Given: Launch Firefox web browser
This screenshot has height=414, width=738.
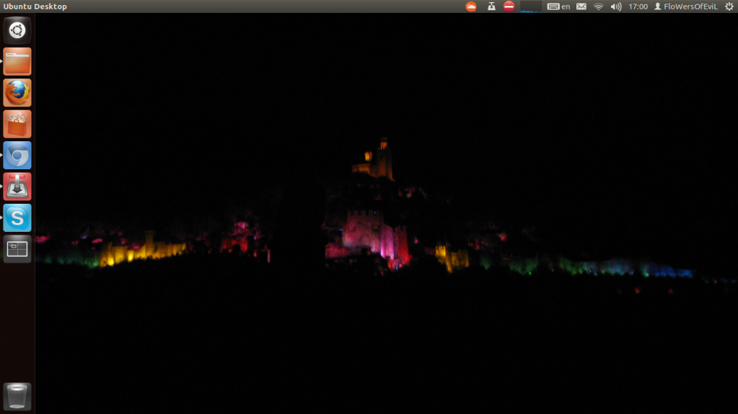Looking at the screenshot, I should click(x=17, y=93).
